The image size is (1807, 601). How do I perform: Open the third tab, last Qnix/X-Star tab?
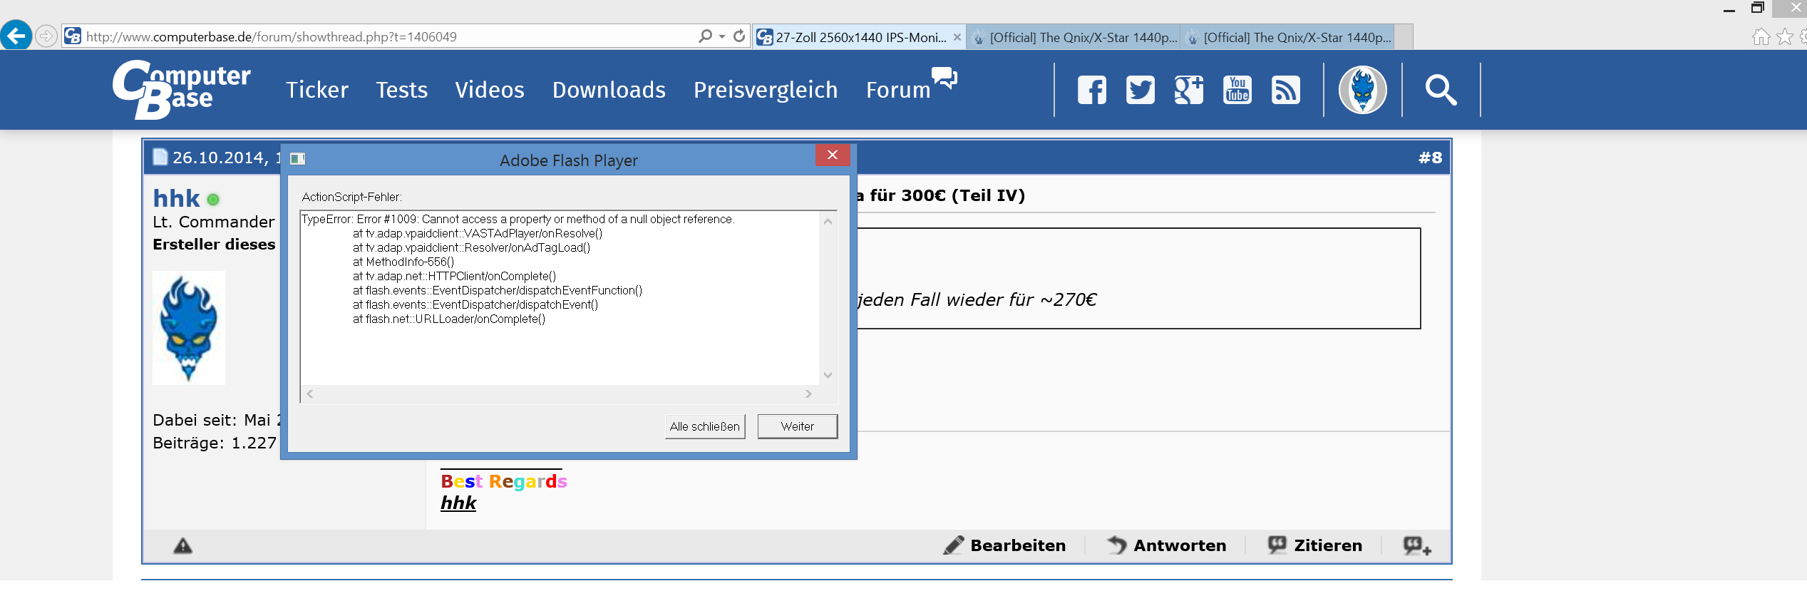point(1288,37)
